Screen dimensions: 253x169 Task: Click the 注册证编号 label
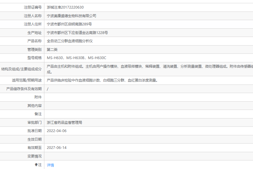coord(33,7)
